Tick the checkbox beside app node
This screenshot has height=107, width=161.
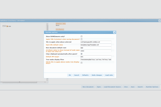pyautogui.click(x=3, y=26)
